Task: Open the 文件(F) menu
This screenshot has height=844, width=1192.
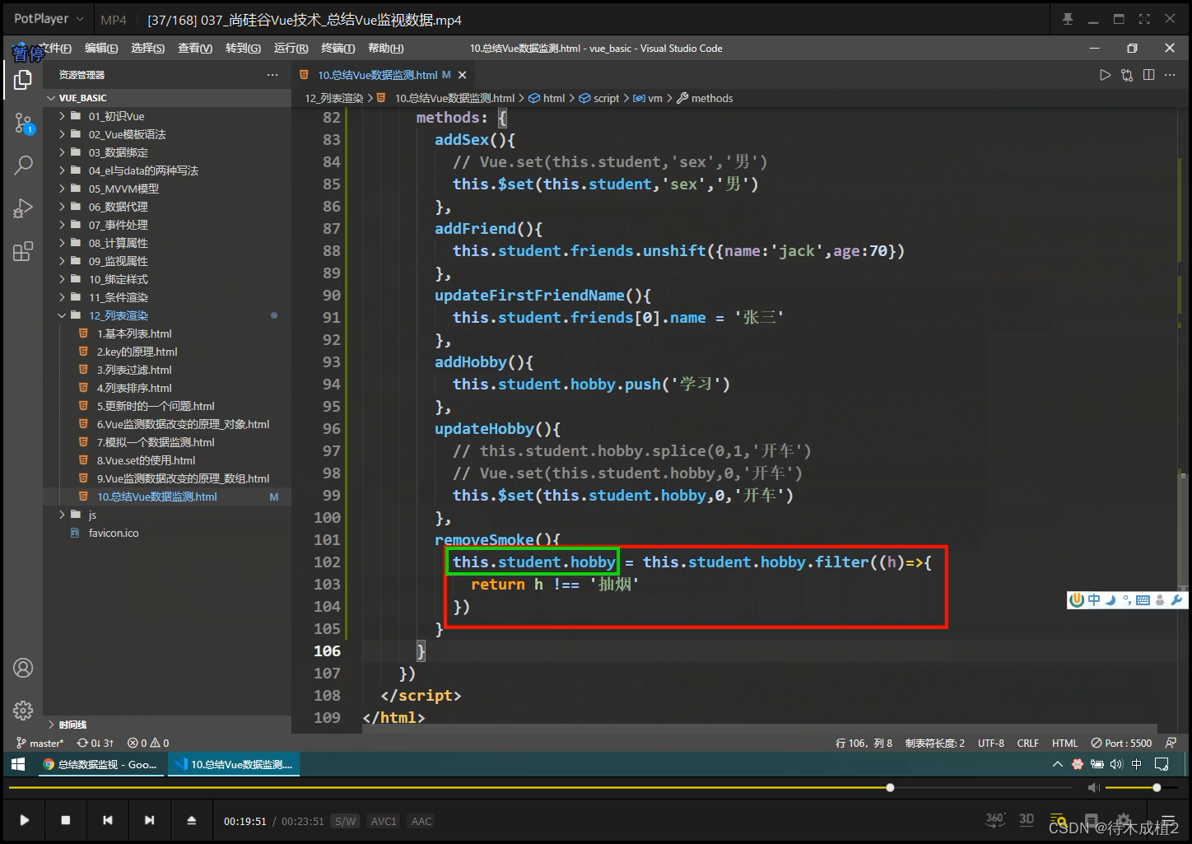Action: click(x=56, y=49)
